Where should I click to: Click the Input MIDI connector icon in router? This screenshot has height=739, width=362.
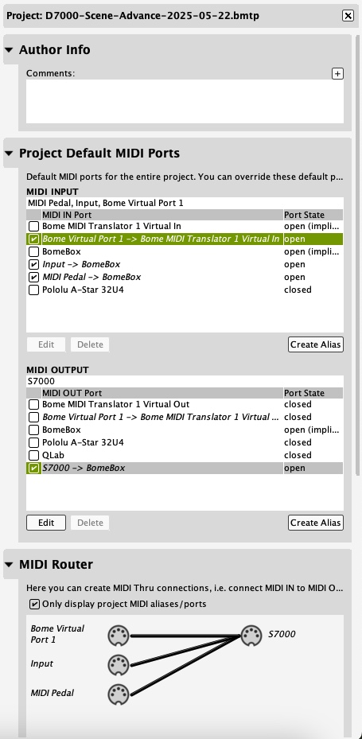(118, 664)
